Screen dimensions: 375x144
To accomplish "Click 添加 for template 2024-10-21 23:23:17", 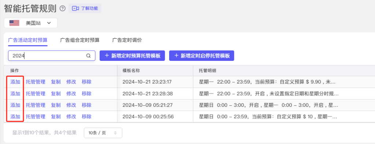I will point(15,82).
